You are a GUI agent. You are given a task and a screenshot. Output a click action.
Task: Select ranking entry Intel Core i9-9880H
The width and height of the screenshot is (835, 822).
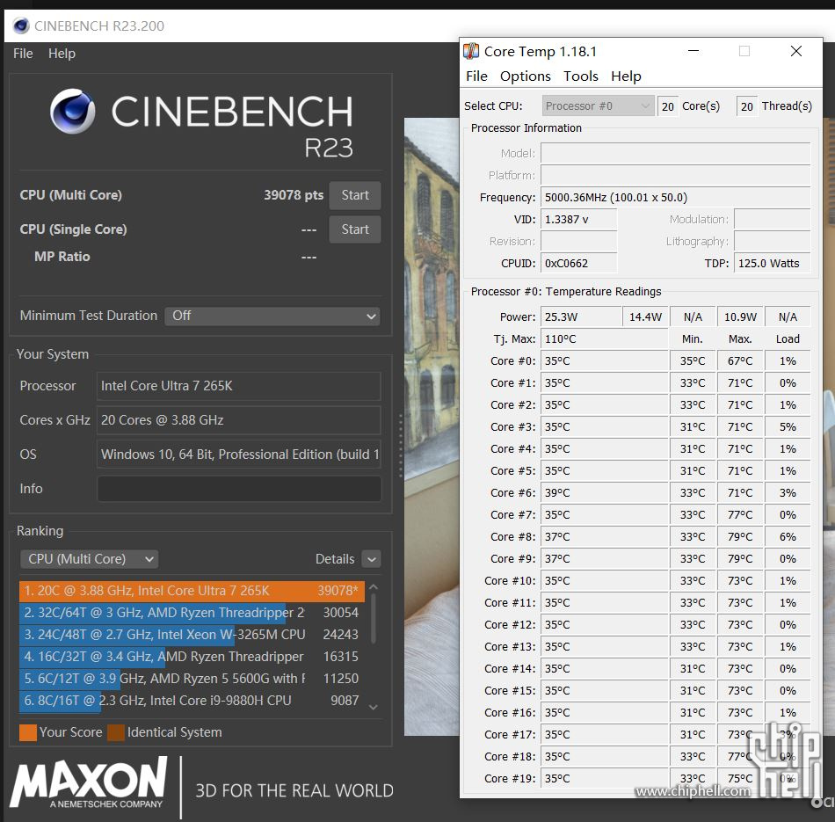click(x=192, y=700)
